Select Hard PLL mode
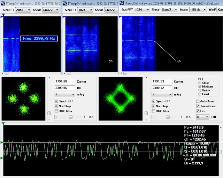The image size is (223, 178). pyautogui.click(x=200, y=94)
